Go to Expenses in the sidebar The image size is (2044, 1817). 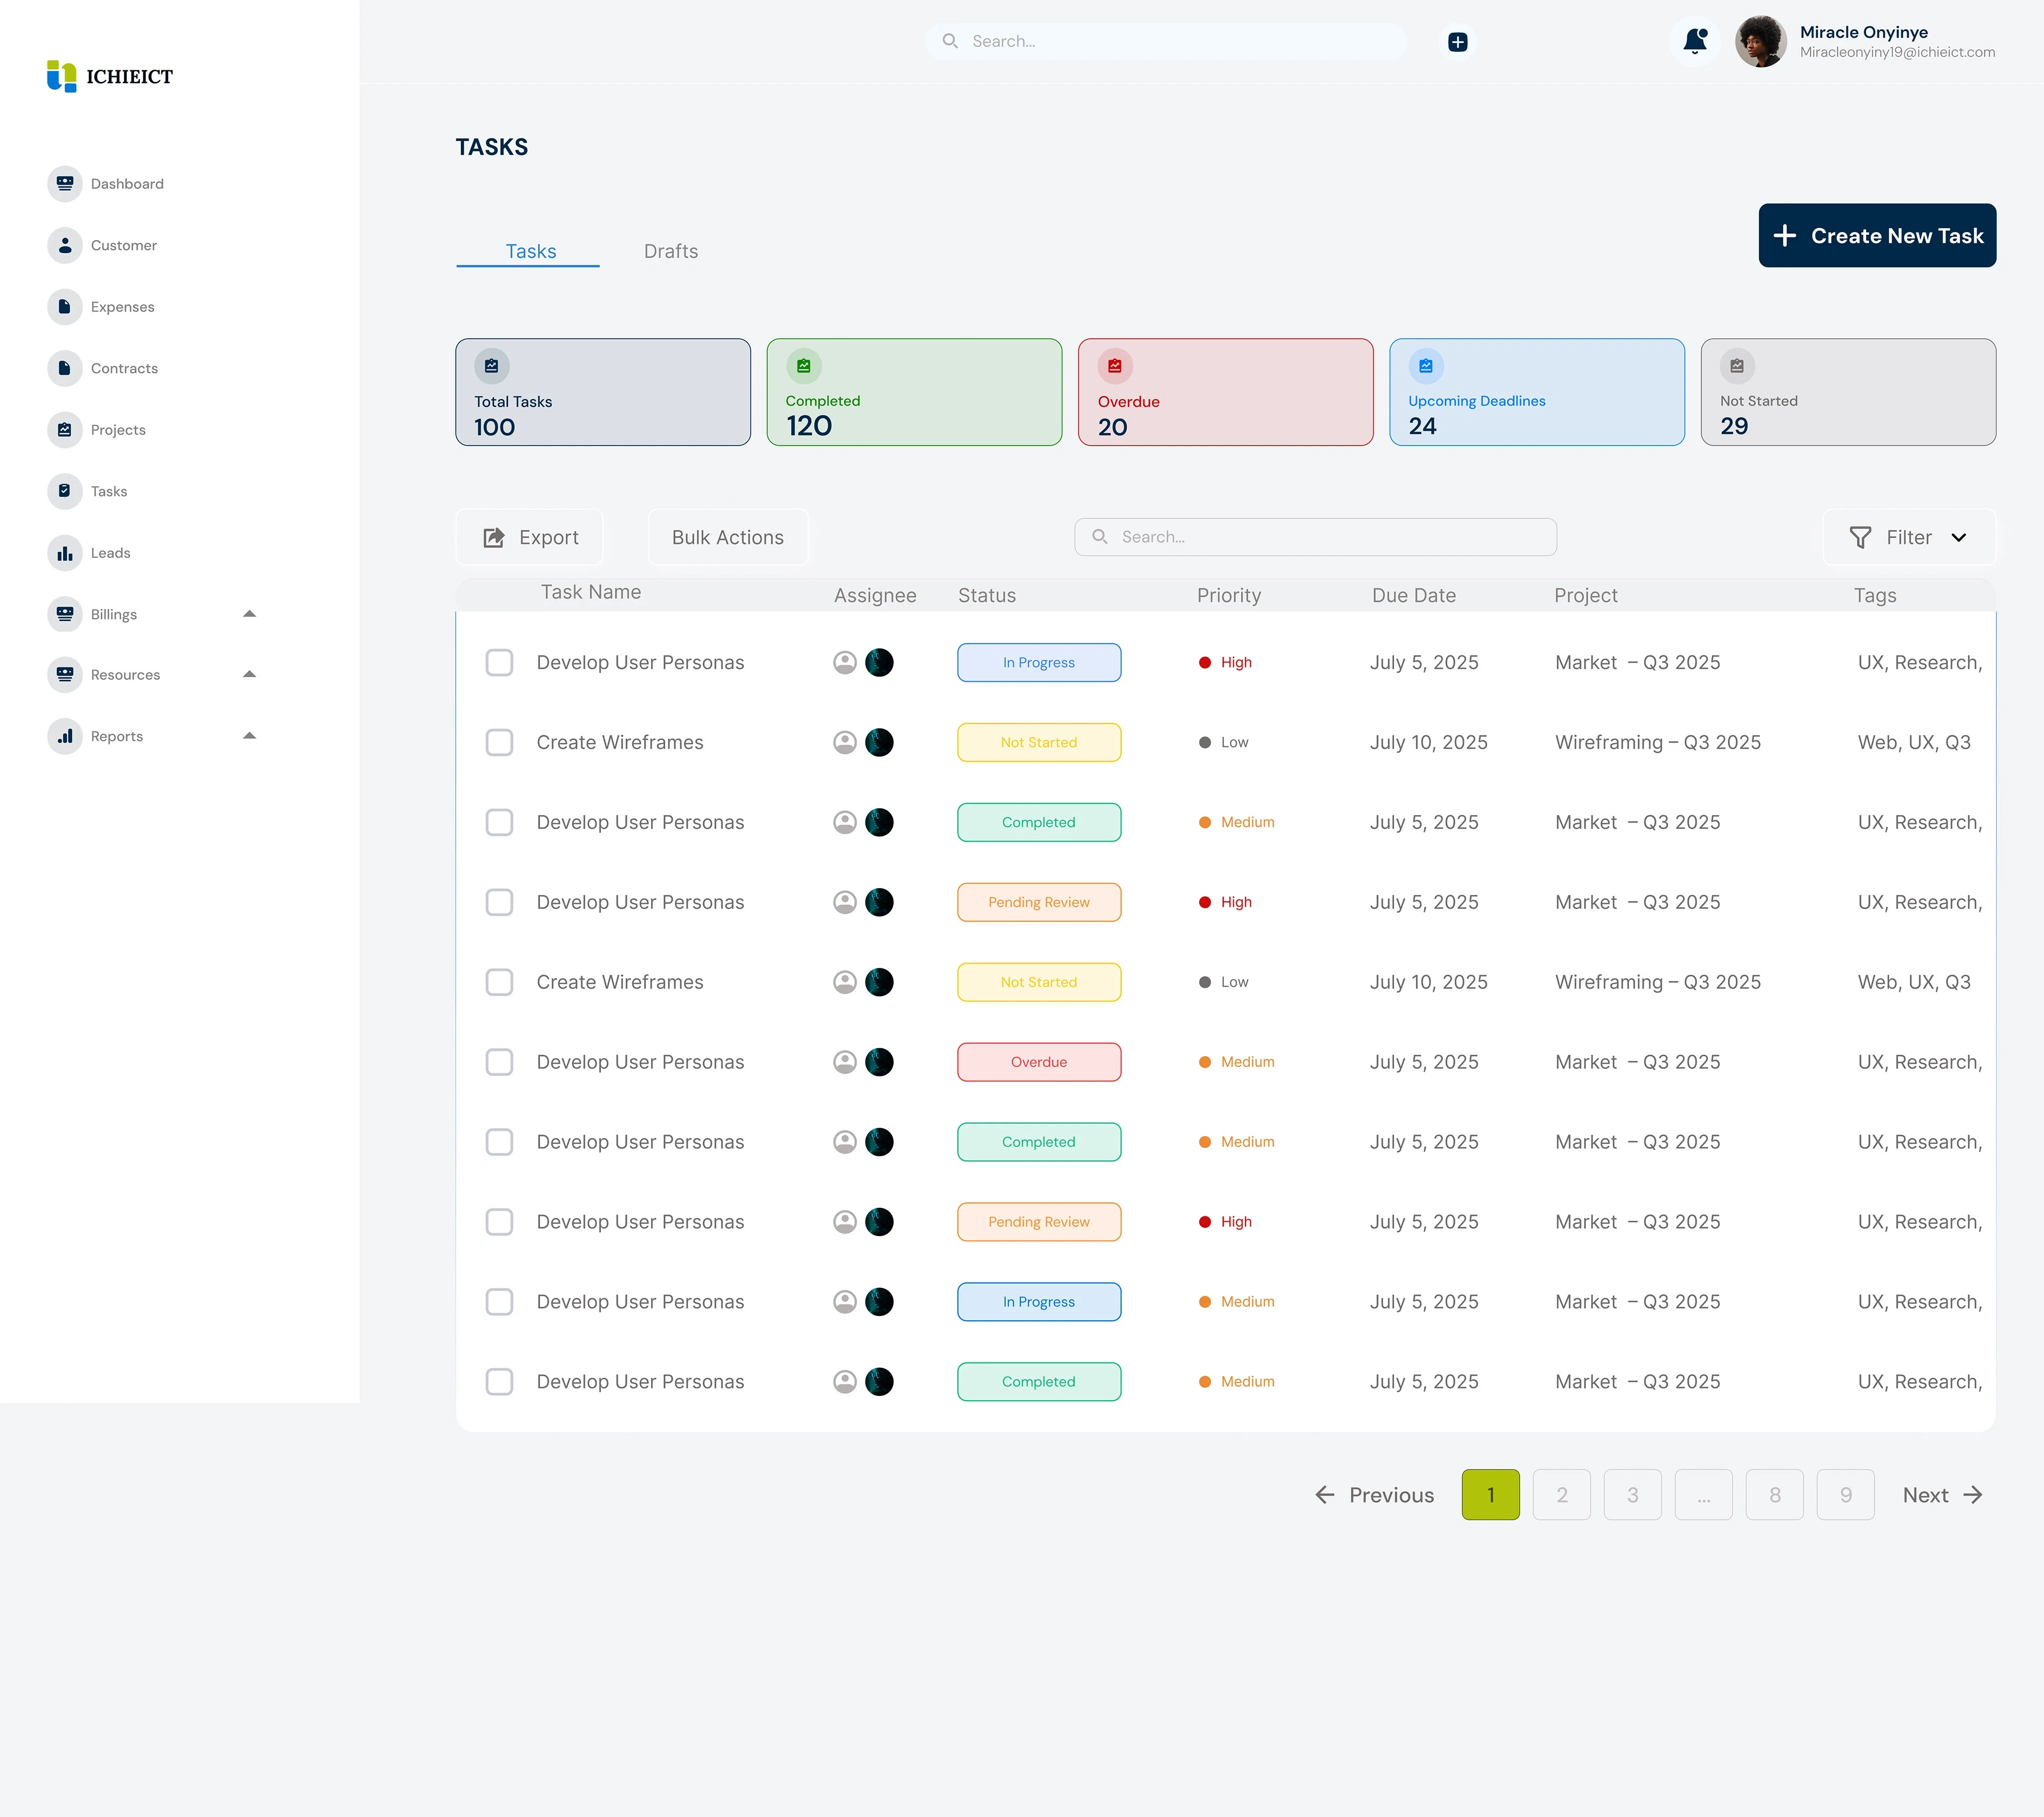(x=65, y=306)
